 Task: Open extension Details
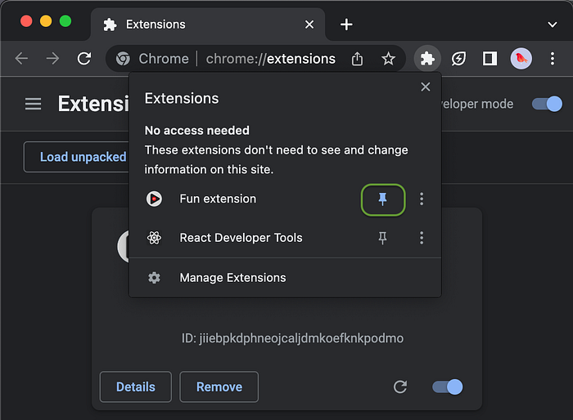[x=135, y=386]
